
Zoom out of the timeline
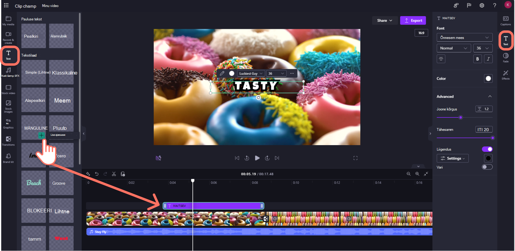tap(408, 174)
